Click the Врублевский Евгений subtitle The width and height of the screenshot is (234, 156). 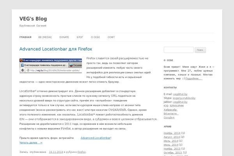[33, 26]
